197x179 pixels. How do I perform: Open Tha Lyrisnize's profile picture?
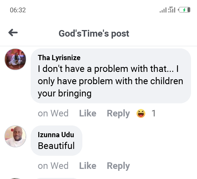click(15, 59)
